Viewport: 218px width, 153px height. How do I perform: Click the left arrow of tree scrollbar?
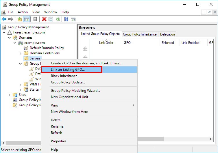(3, 143)
